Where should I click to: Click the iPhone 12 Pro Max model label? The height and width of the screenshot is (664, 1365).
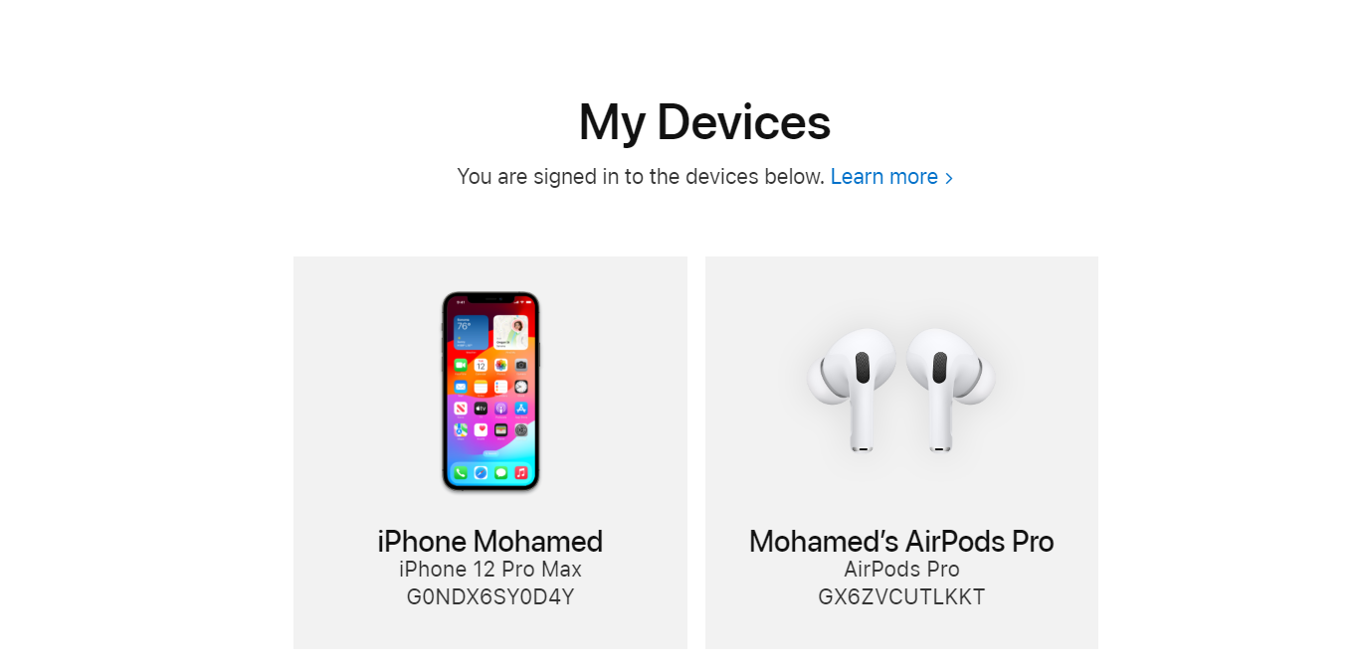pyautogui.click(x=490, y=570)
